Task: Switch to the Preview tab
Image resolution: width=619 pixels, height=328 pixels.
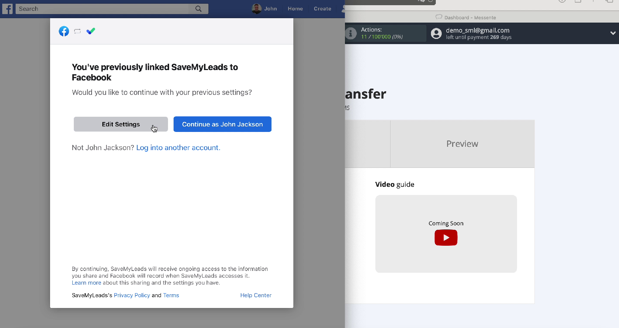Action: (462, 144)
